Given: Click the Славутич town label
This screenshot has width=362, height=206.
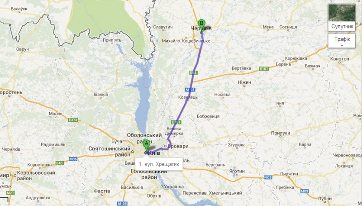Looking at the screenshot, I should pos(163,27).
